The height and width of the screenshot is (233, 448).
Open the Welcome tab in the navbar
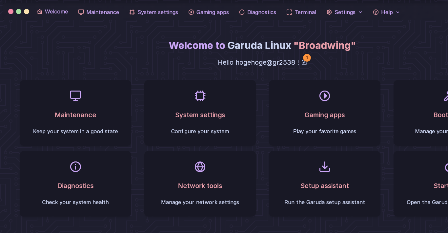click(52, 12)
